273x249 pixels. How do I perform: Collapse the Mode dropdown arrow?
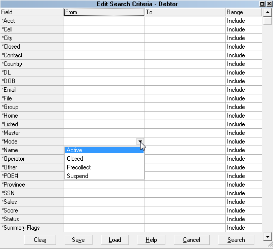pyautogui.click(x=140, y=141)
